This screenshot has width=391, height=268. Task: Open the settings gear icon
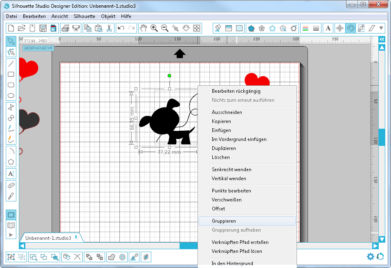(x=371, y=257)
